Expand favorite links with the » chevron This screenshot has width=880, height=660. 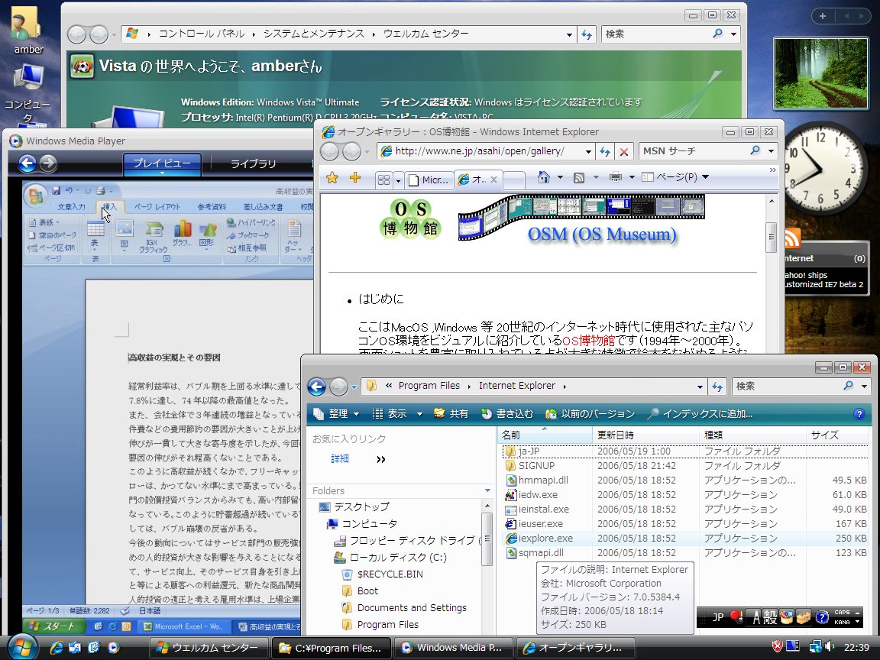click(x=381, y=460)
